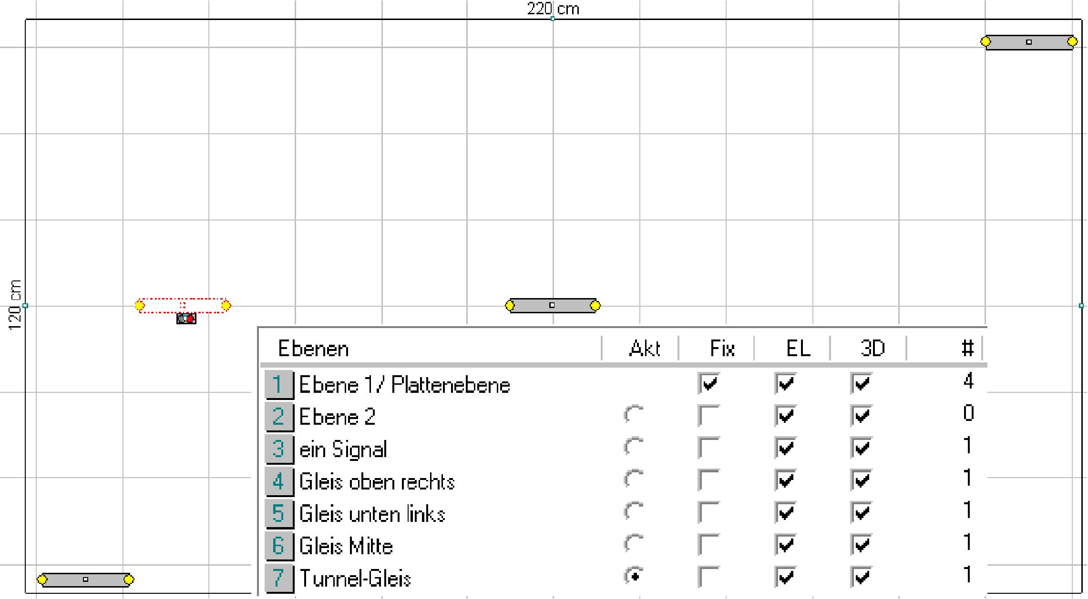Click the 3D column header
Image resolution: width=1088 pixels, height=599 pixels.
point(872,349)
